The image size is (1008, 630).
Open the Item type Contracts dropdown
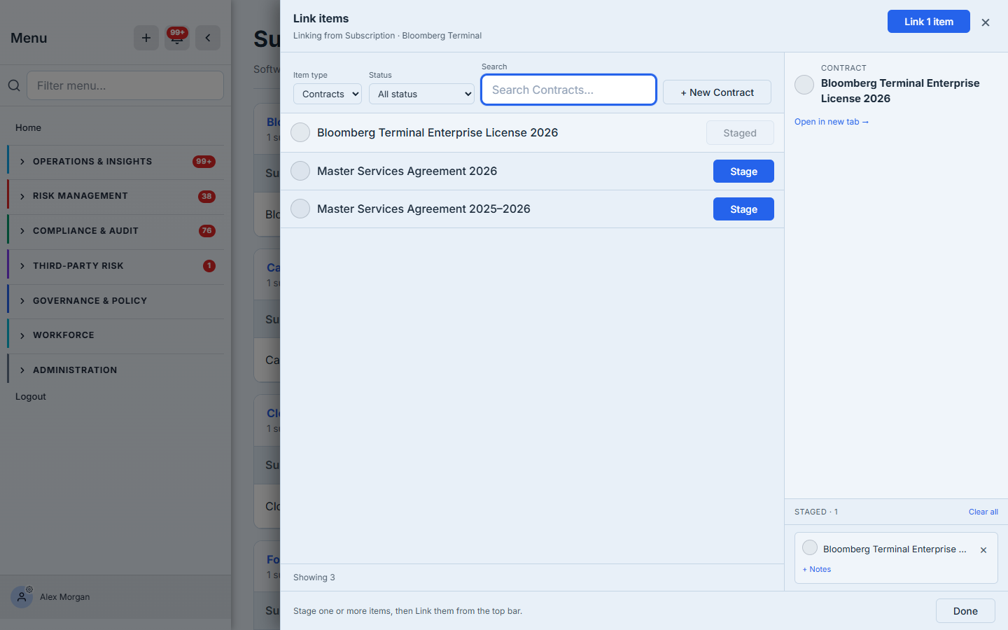(328, 94)
